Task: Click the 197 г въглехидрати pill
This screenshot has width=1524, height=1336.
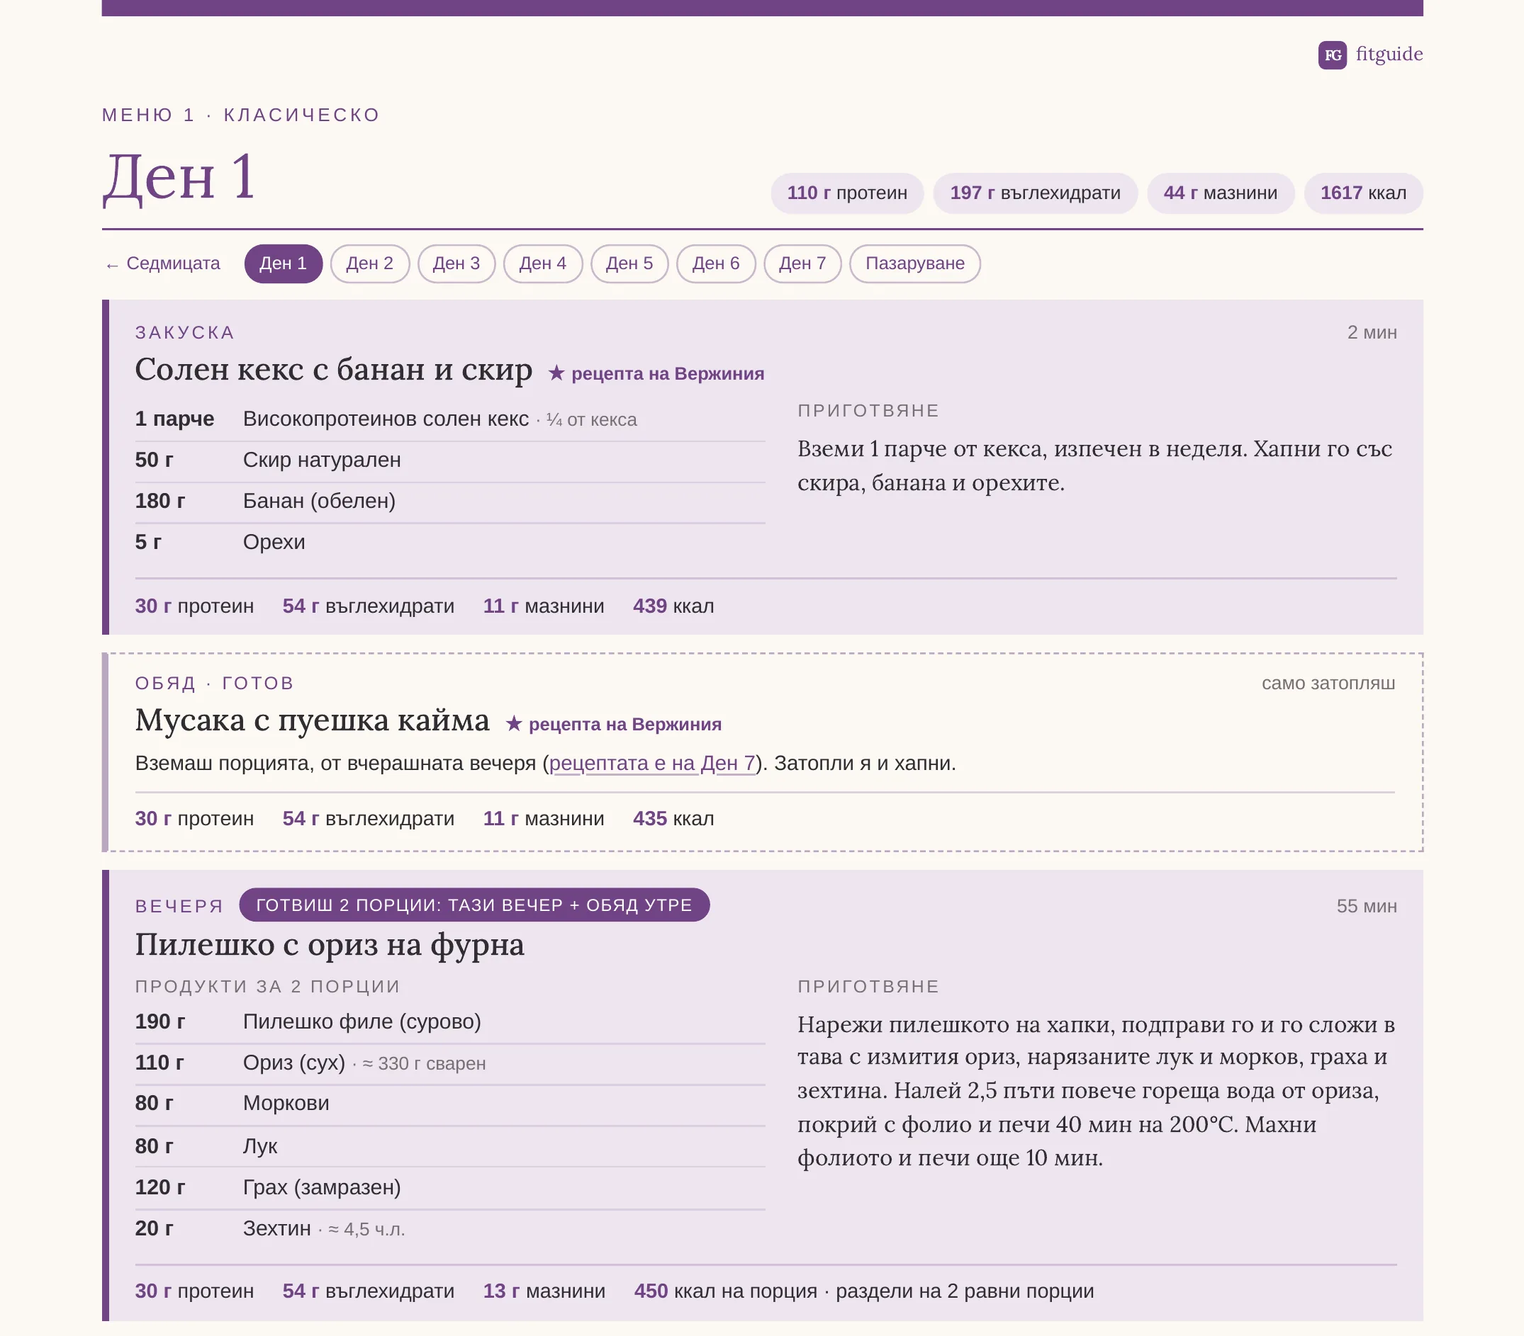Action: coord(1035,193)
